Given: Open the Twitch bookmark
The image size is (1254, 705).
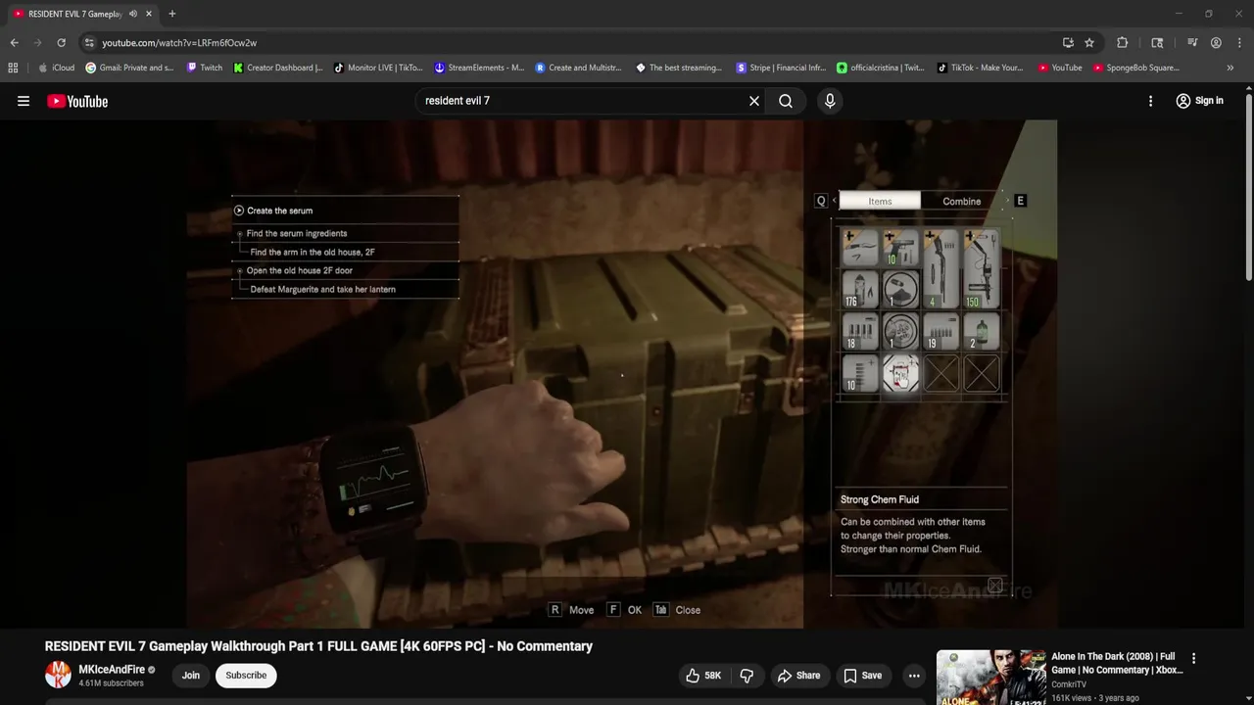Looking at the screenshot, I should coord(205,68).
